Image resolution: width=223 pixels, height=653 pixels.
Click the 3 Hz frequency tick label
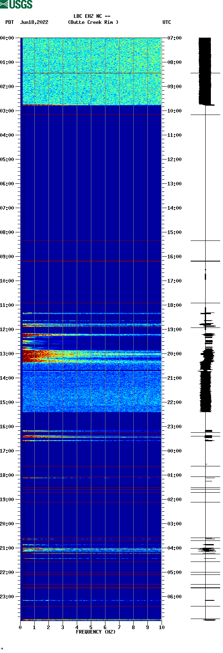(x=63, y=627)
